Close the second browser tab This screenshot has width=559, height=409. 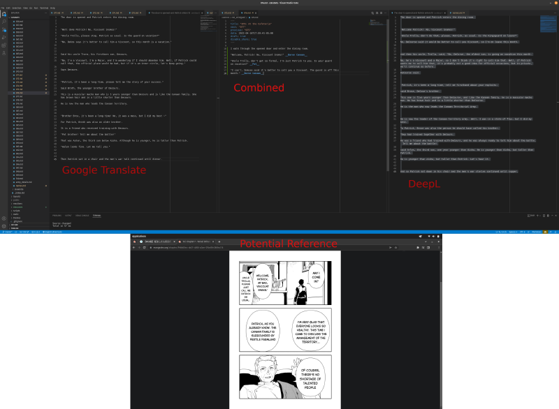click(213, 241)
